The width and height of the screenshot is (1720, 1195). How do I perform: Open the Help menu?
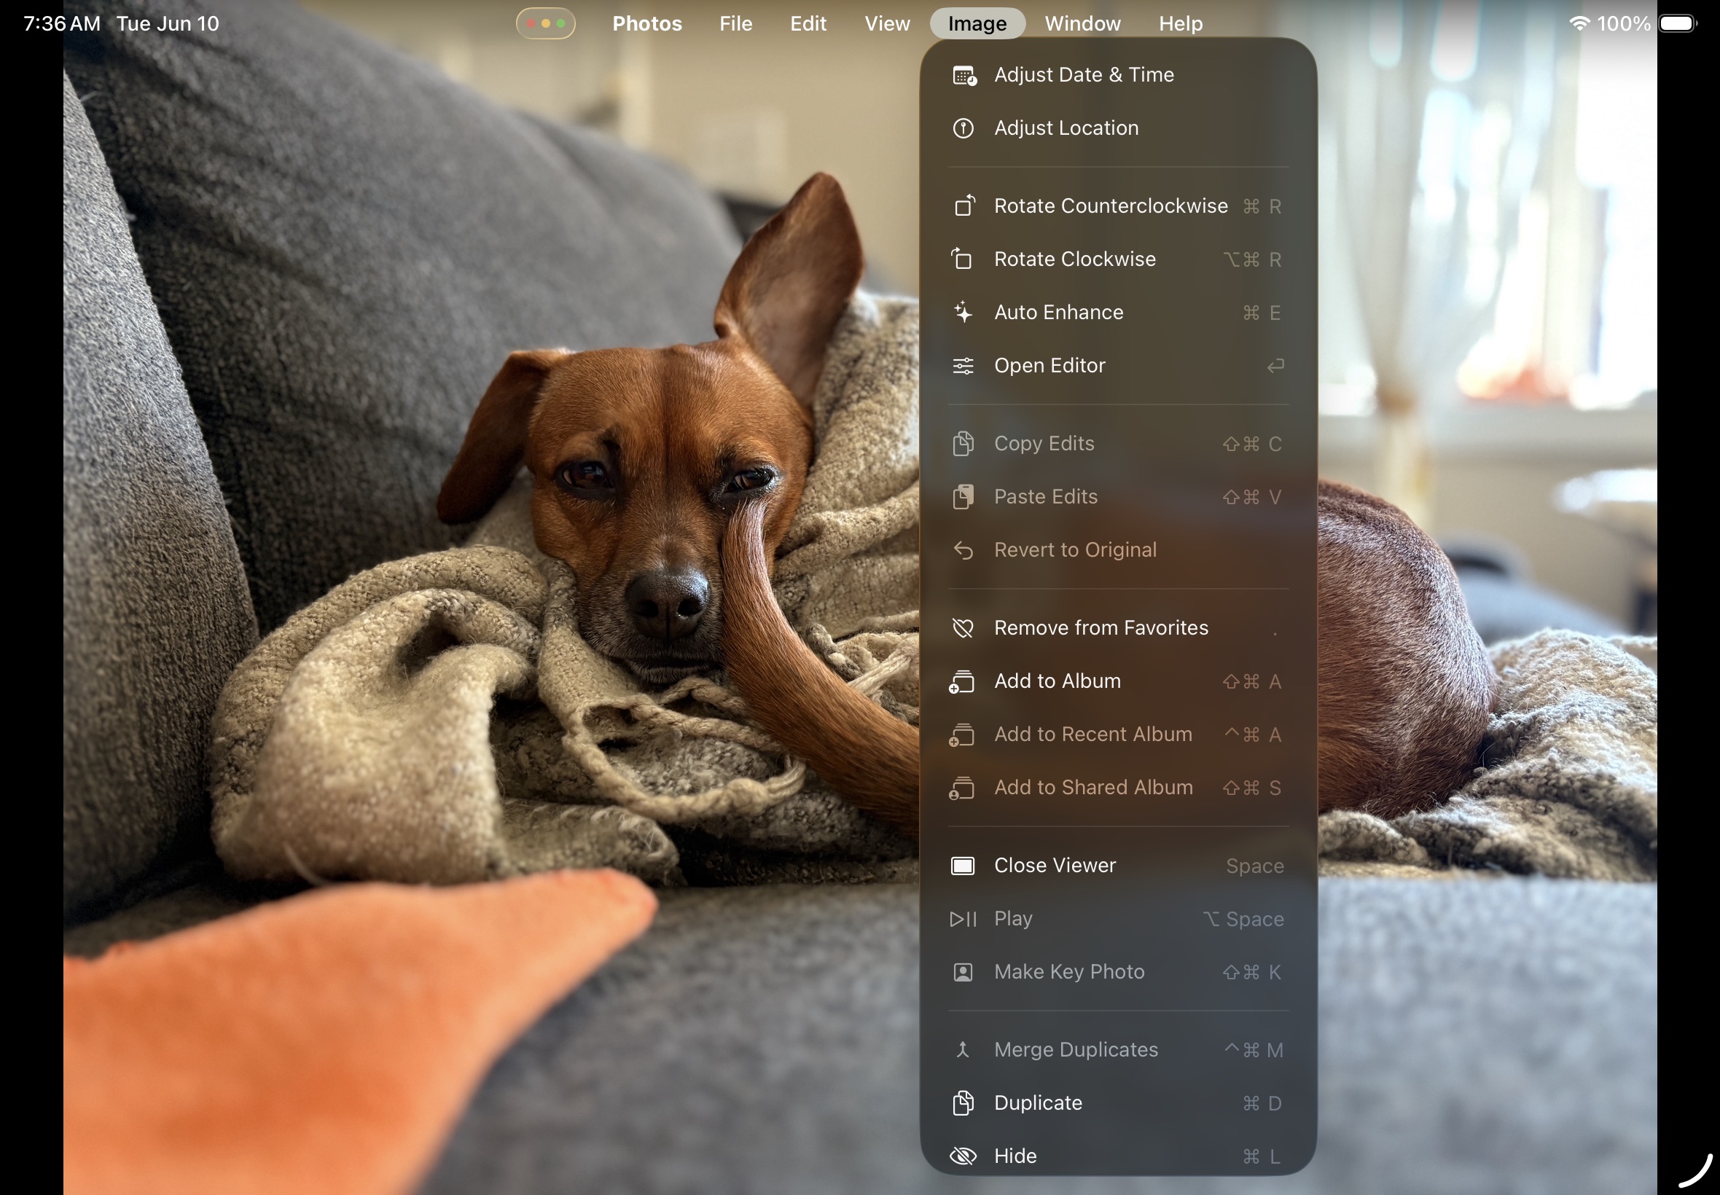pyautogui.click(x=1181, y=24)
